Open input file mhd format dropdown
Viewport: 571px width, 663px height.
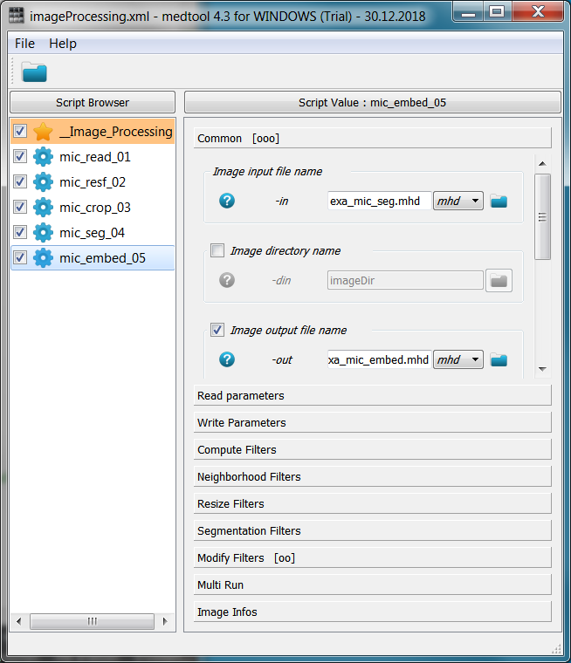click(x=458, y=201)
